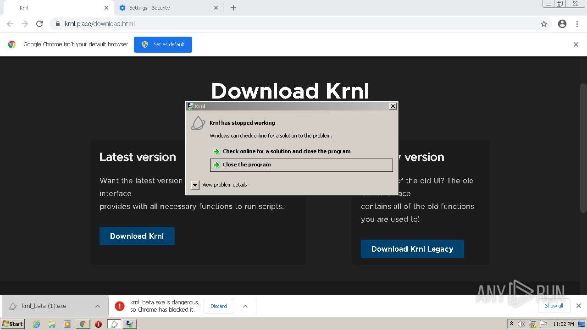Open media player taskbar icon
Viewport: 587px width, 330px height.
click(67, 324)
